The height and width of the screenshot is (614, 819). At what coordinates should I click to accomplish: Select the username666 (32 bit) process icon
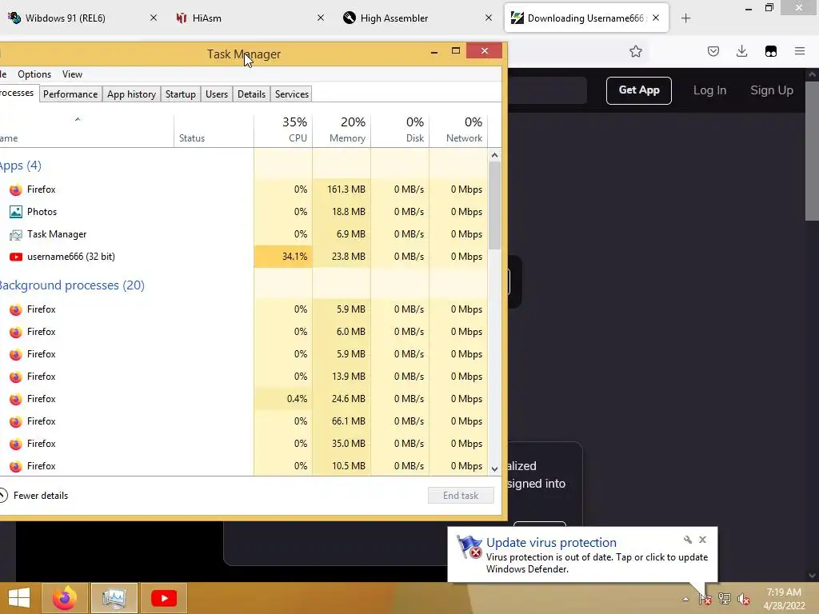click(x=16, y=257)
